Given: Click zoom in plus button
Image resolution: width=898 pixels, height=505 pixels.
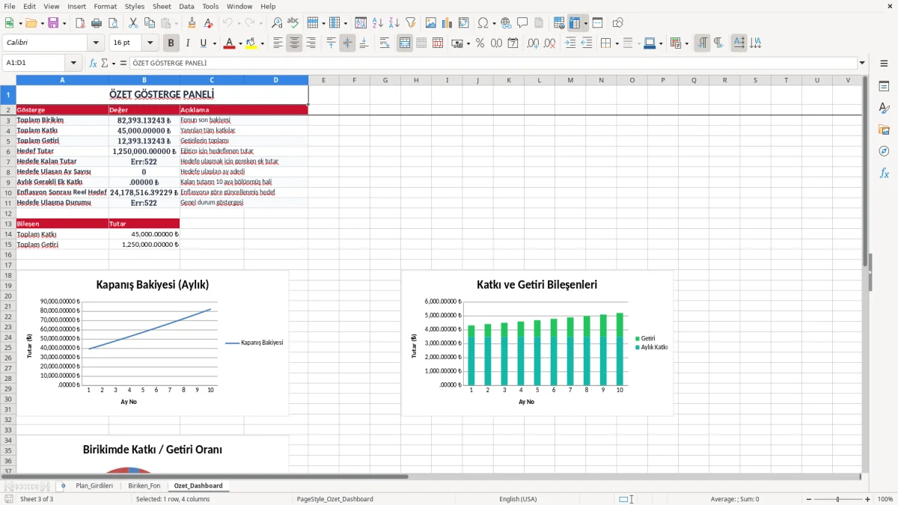Looking at the screenshot, I should click(x=868, y=499).
